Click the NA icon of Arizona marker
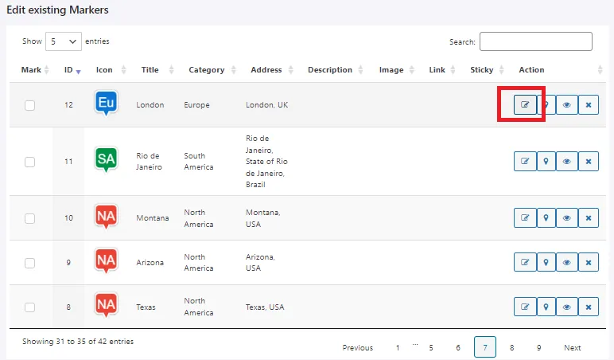This screenshot has height=360, width=614. coord(106,260)
